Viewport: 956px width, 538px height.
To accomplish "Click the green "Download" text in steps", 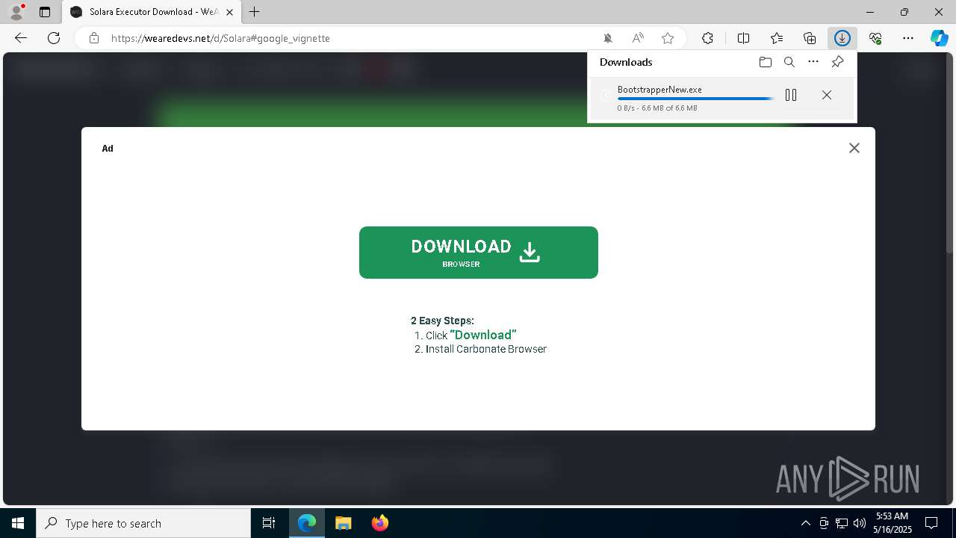I will tap(483, 335).
